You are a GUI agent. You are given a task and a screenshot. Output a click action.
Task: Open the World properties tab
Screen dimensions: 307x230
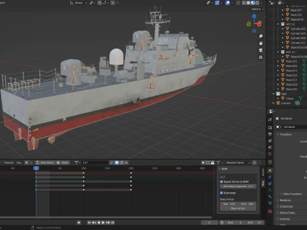[270, 154]
